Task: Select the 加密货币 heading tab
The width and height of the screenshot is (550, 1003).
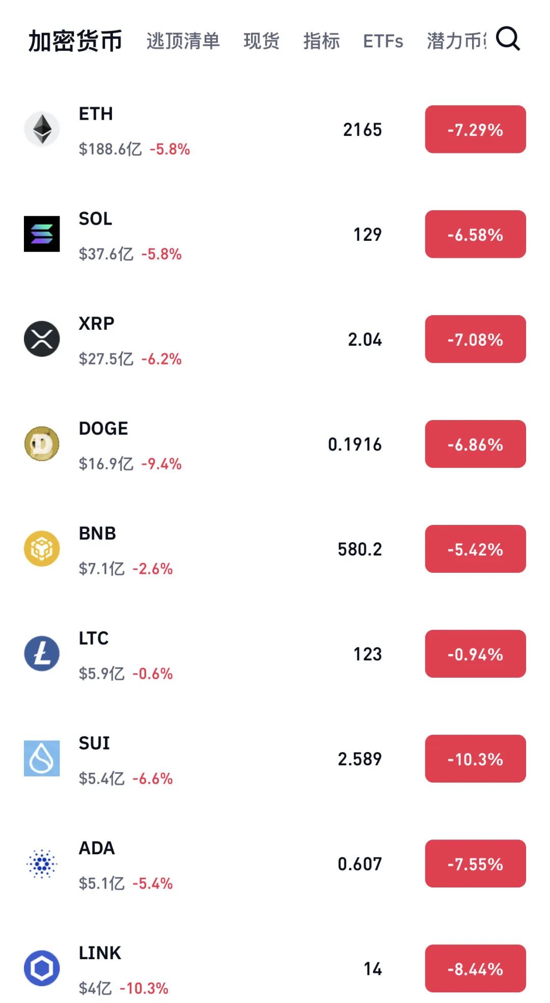Action: [x=75, y=41]
